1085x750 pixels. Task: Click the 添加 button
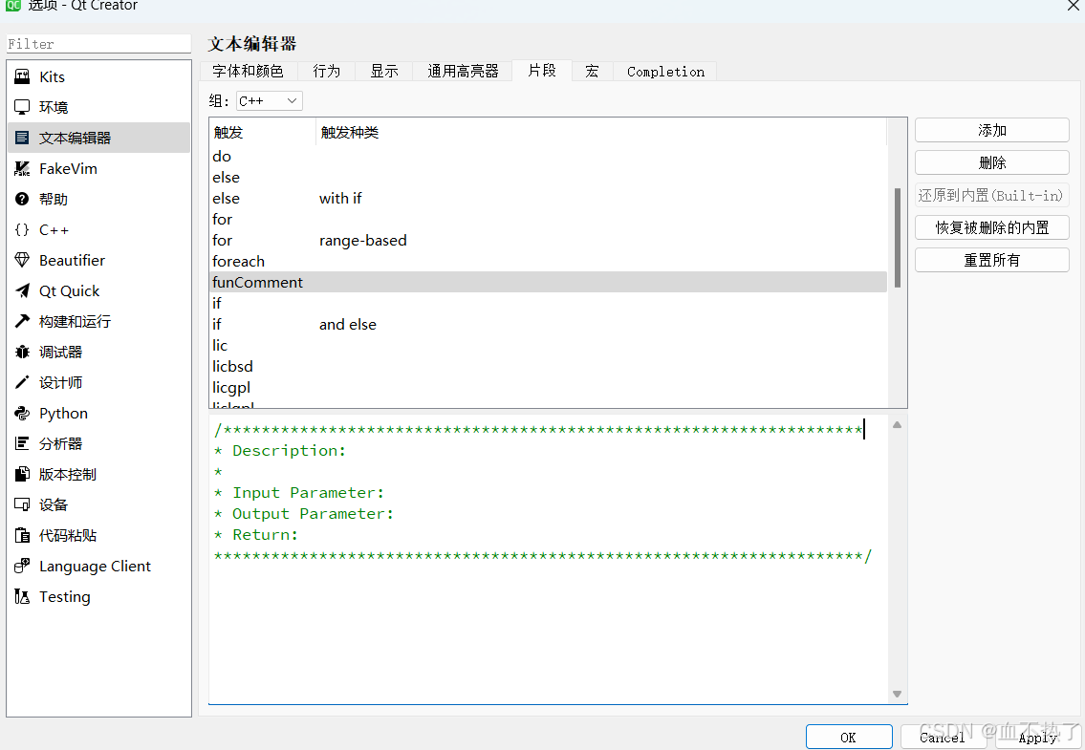point(991,130)
